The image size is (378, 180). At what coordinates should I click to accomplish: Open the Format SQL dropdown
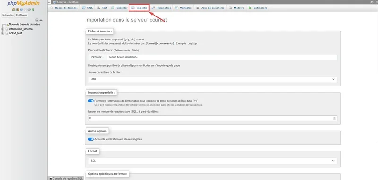213,161
